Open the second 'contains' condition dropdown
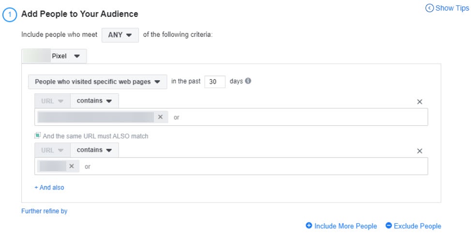The width and height of the screenshot is (471, 234). pyautogui.click(x=94, y=150)
